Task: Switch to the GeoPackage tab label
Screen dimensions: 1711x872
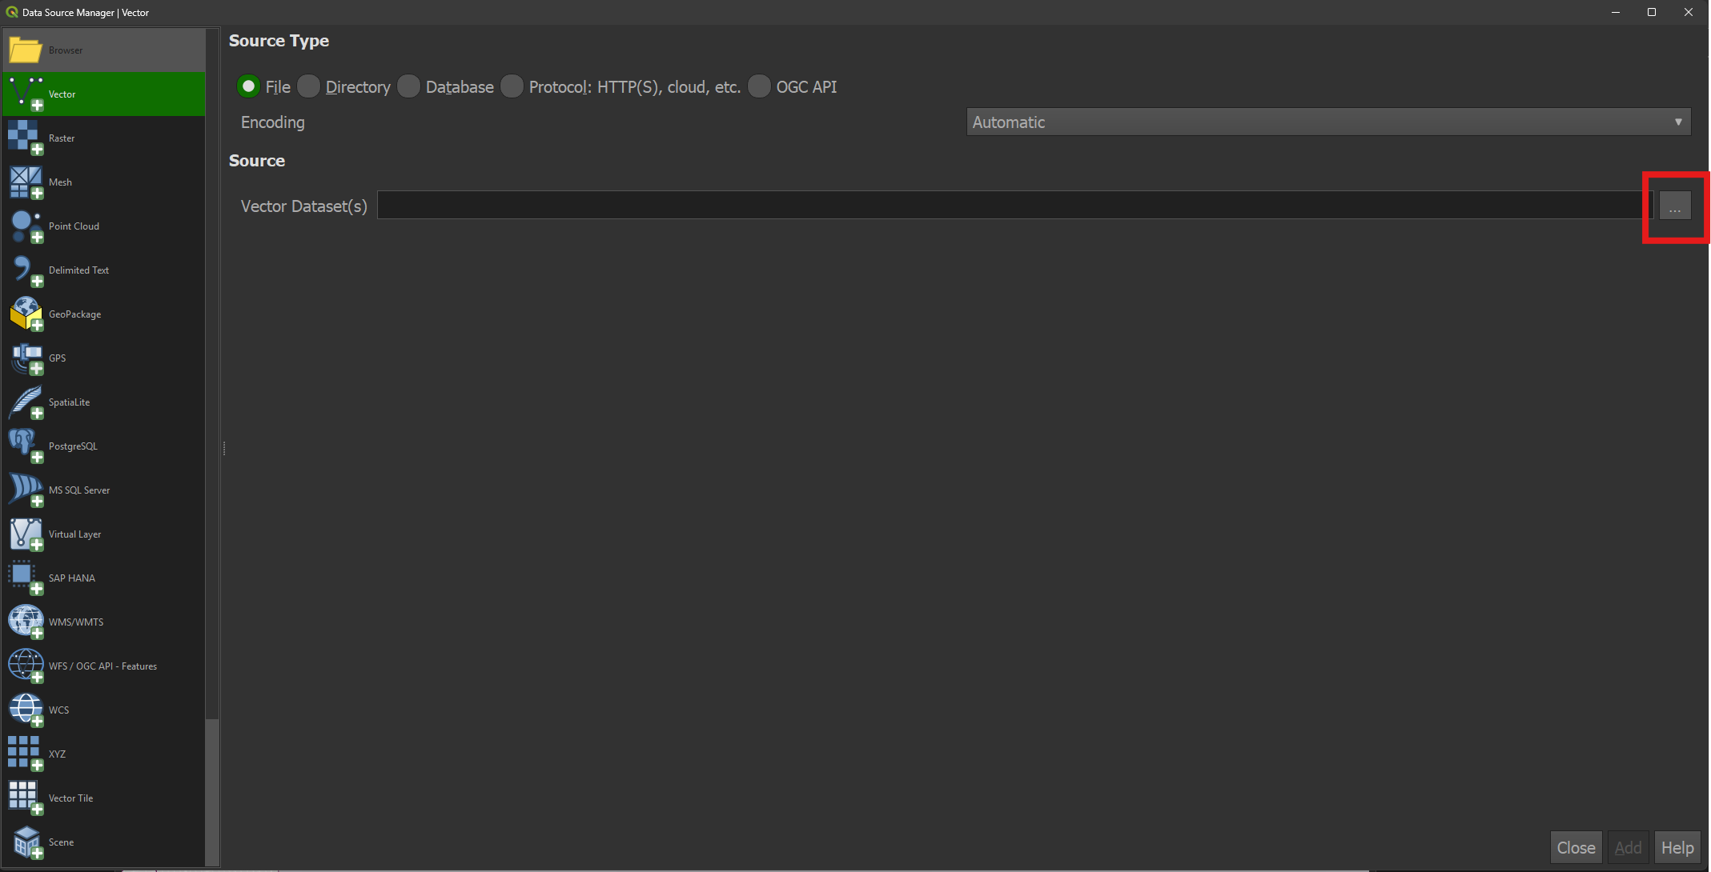Action: pos(74,314)
